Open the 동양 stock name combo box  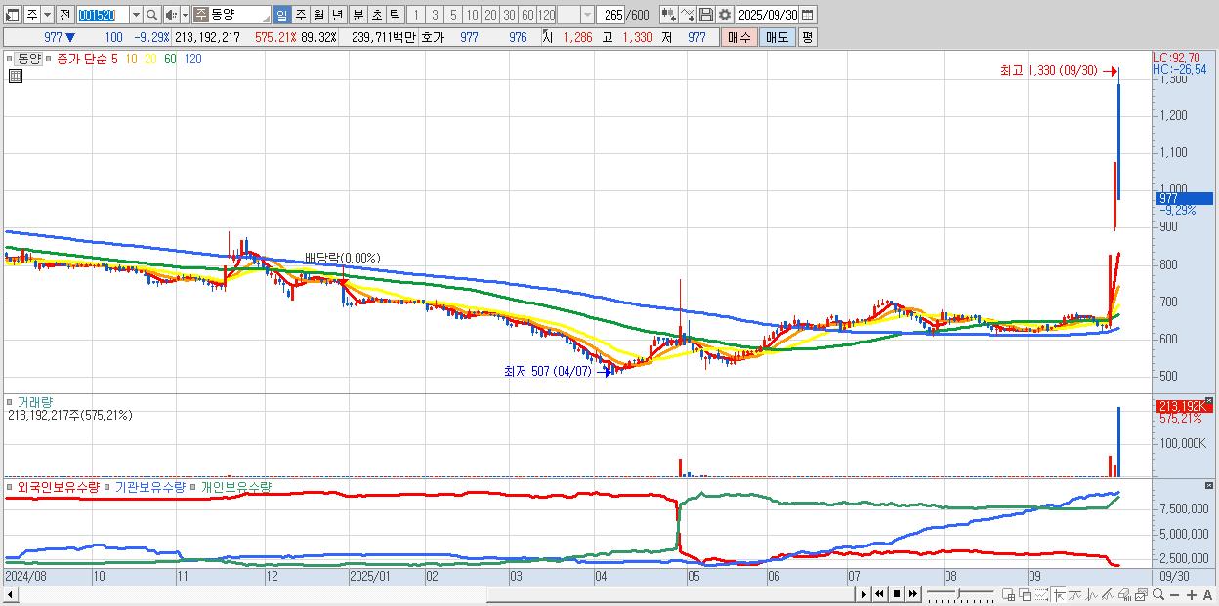[x=231, y=15]
